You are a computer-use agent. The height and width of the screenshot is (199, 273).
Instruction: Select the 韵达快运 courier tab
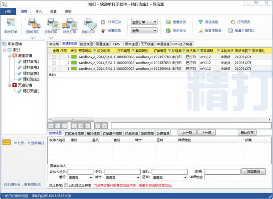tap(86, 44)
